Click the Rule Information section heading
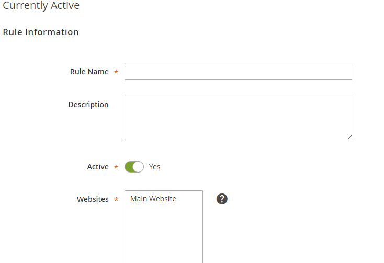 tap(41, 32)
